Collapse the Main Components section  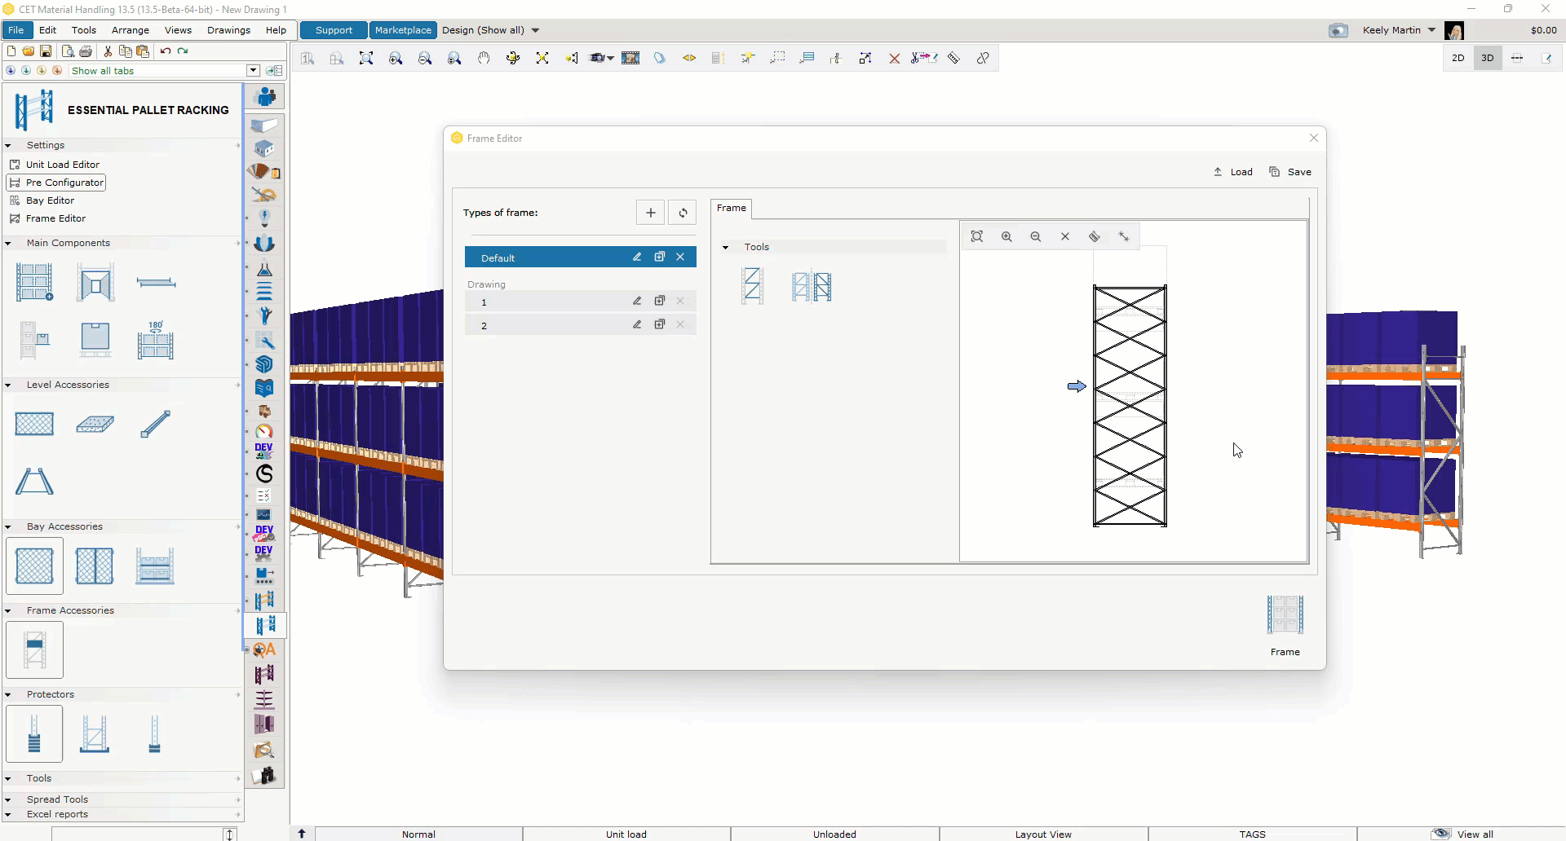point(8,243)
